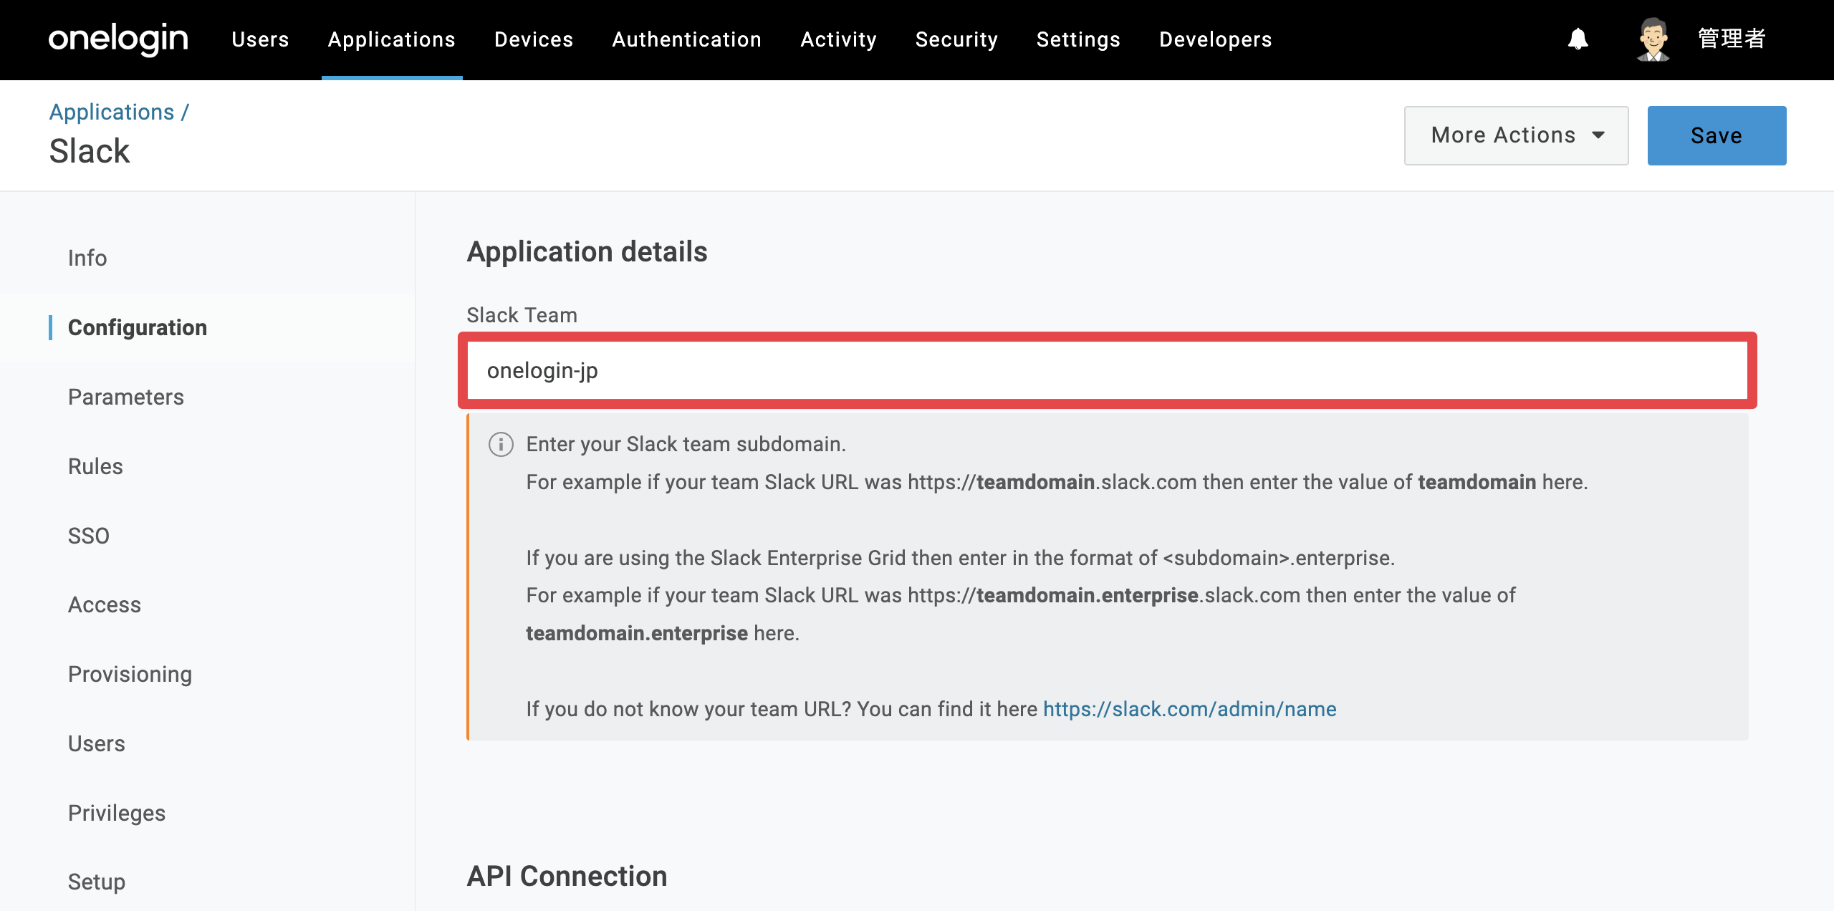Open the Users menu in top navigation
The image size is (1834, 911).
coord(260,39)
